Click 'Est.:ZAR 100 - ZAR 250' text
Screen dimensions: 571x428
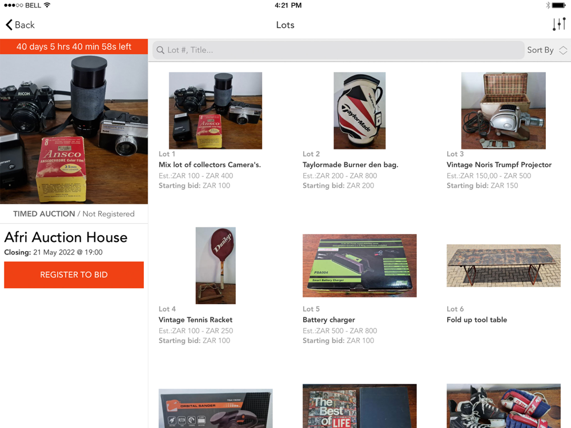196,331
